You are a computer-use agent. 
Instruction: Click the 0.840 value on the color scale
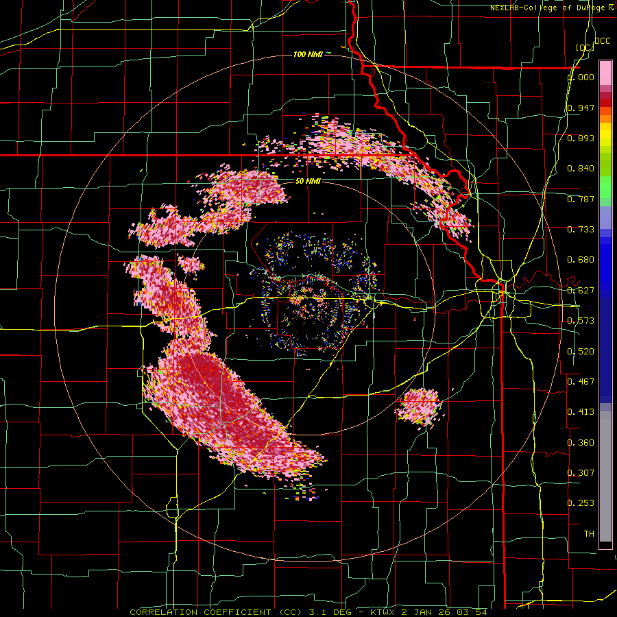(581, 169)
